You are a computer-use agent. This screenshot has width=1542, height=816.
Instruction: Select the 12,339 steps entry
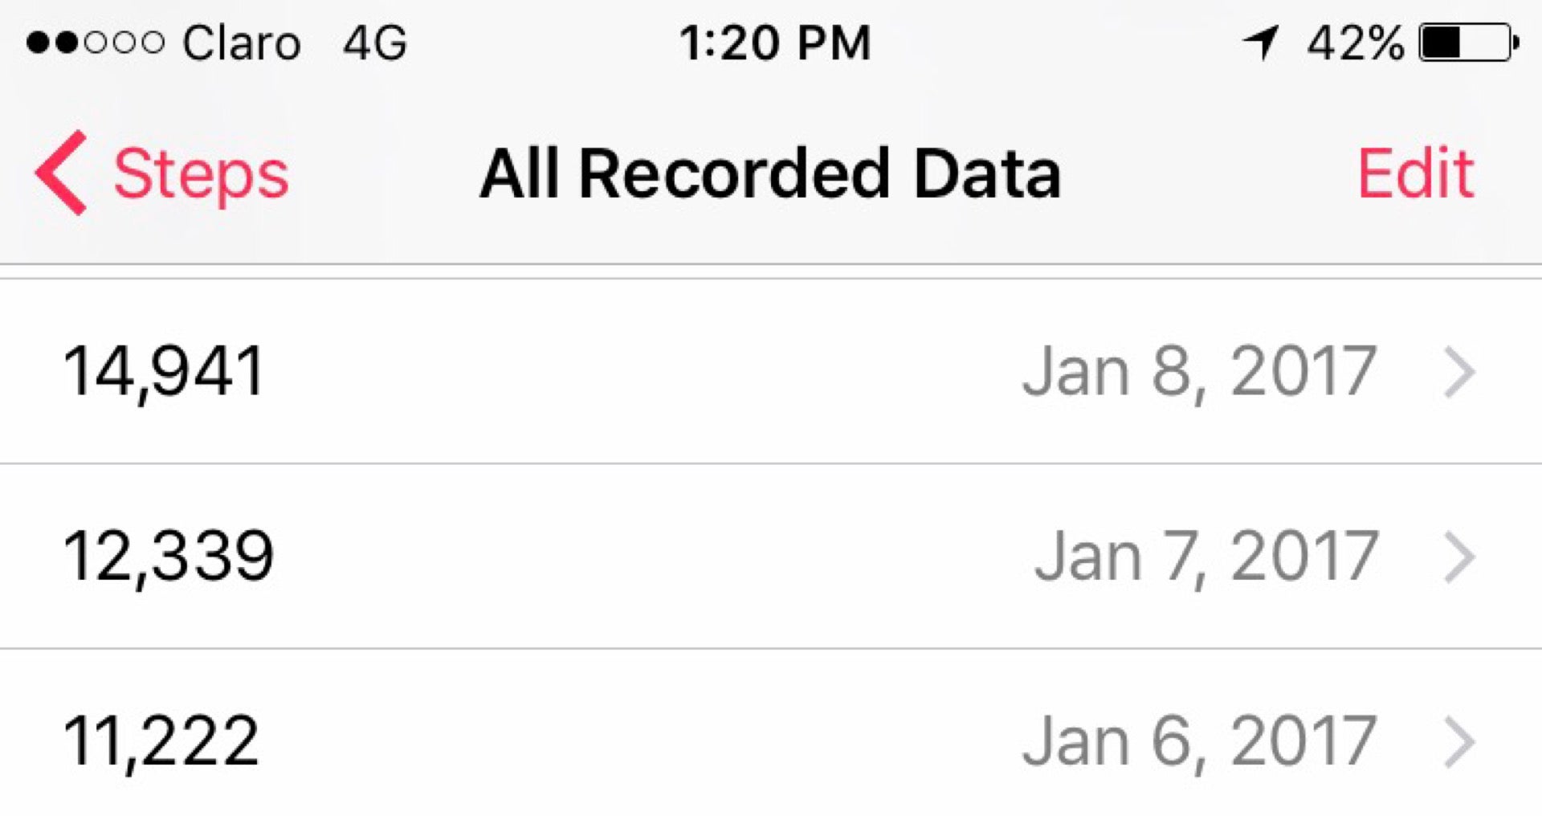pyautogui.click(x=771, y=557)
